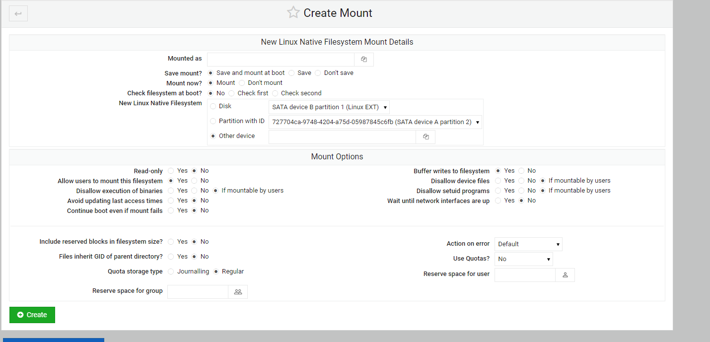Set Continue boot even if mount fails to No
This screenshot has width=710, height=342.
tap(195, 210)
